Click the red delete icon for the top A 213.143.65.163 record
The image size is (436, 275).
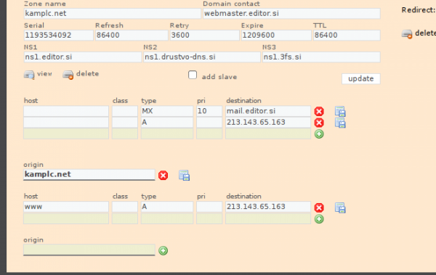(x=319, y=123)
